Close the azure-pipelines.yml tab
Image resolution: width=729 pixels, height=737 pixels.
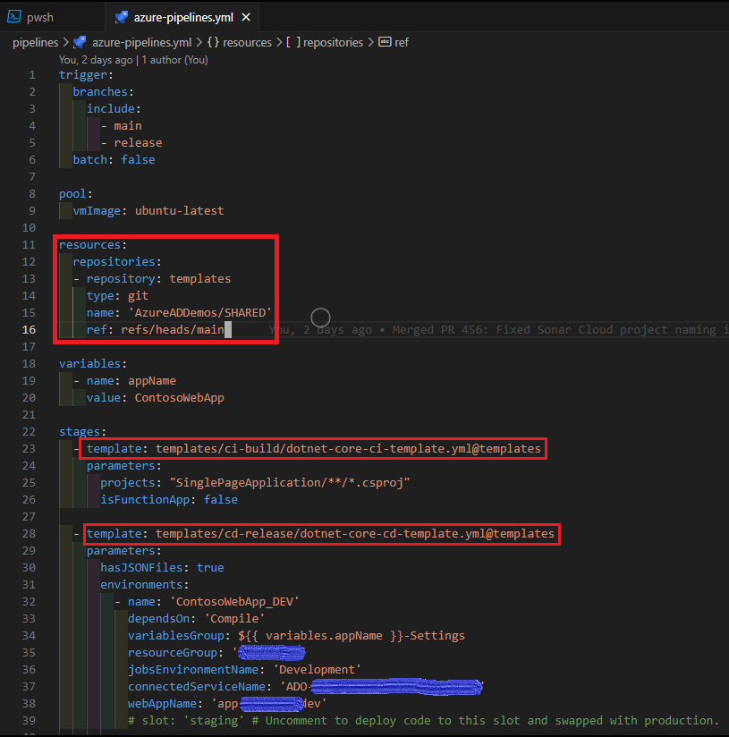click(247, 17)
